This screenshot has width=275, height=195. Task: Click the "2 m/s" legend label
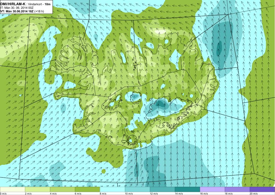pyautogui.click(x=28, y=194)
